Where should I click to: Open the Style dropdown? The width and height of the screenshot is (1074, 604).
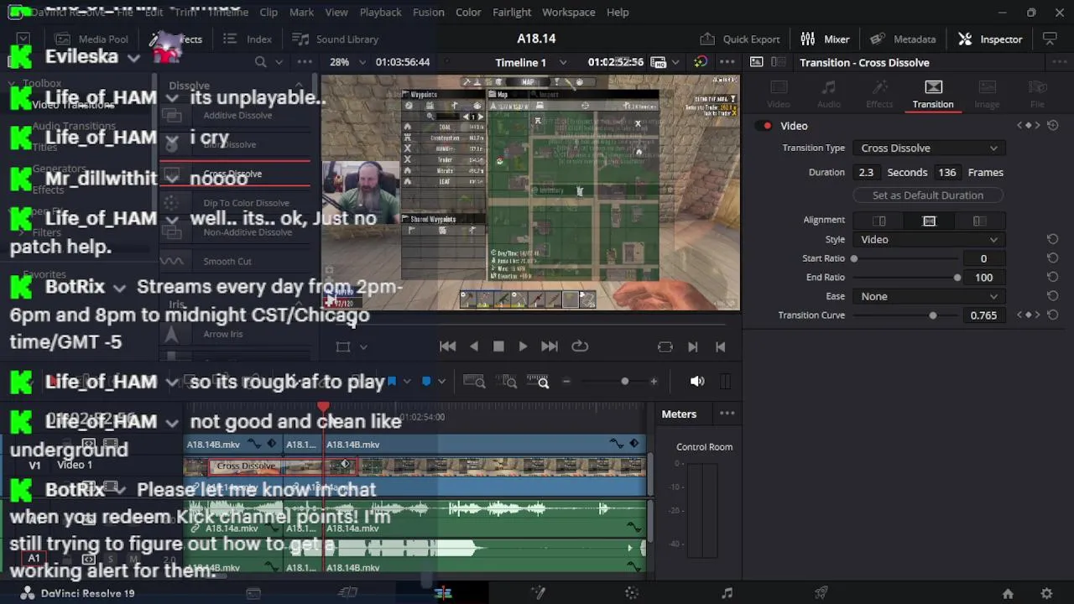tap(928, 239)
